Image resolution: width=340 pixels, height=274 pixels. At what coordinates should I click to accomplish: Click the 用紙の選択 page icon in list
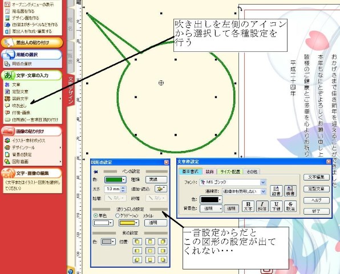(x=7, y=64)
